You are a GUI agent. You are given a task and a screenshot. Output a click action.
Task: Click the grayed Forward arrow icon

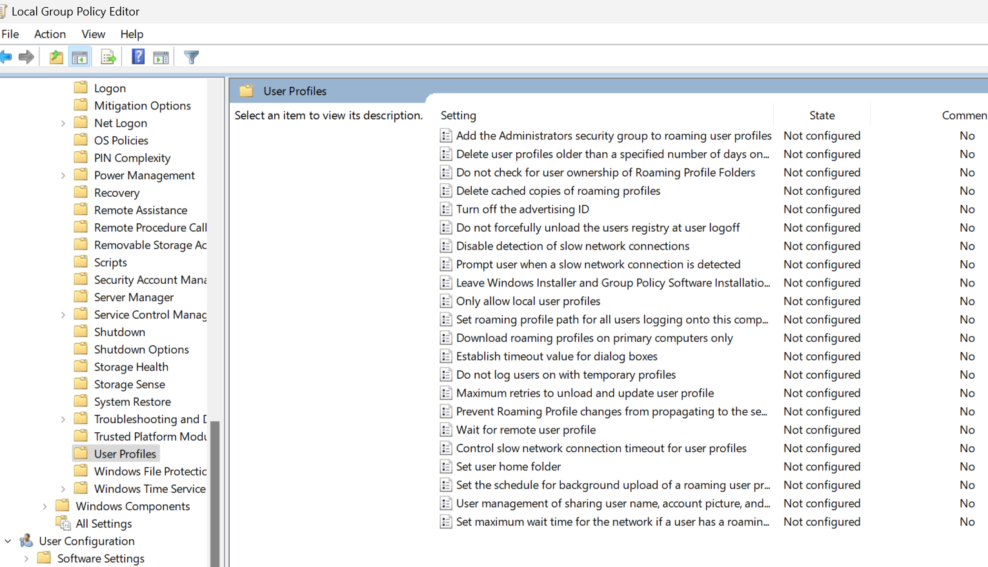pos(26,57)
